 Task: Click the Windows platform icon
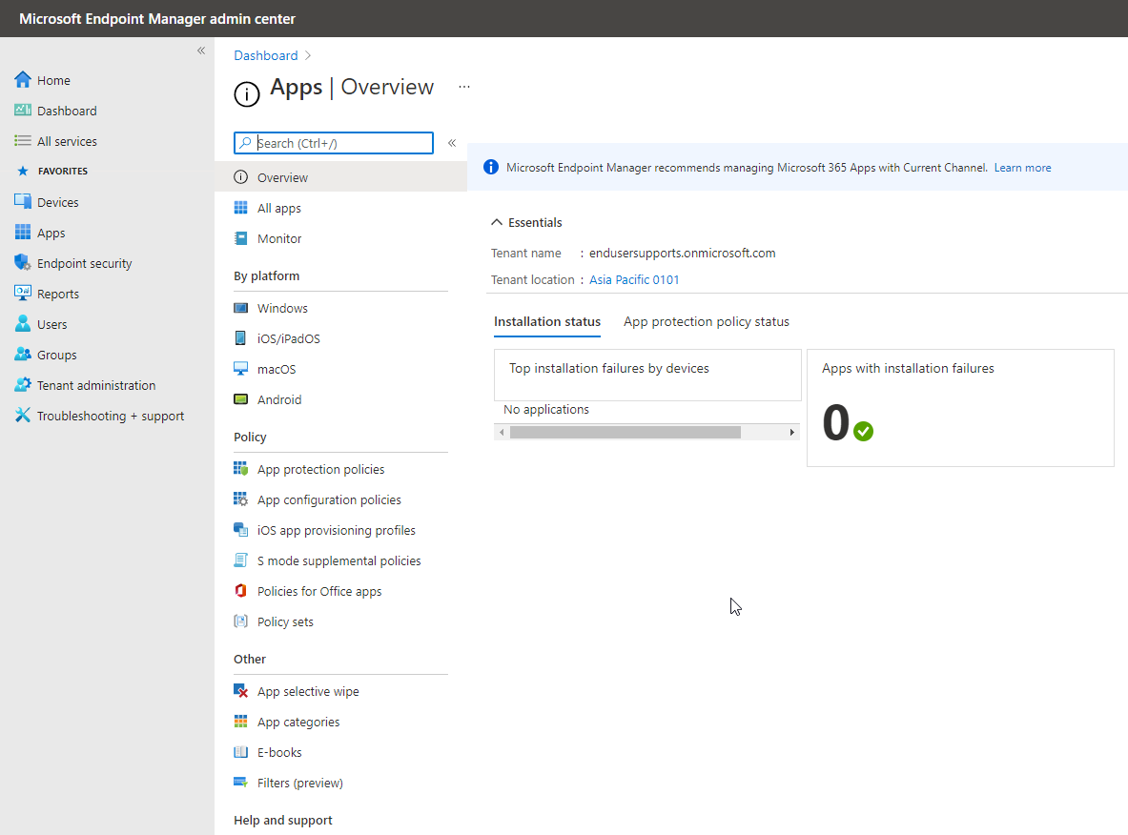coord(241,308)
